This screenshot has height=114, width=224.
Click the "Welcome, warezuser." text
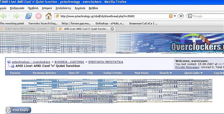(x=192, y=61)
